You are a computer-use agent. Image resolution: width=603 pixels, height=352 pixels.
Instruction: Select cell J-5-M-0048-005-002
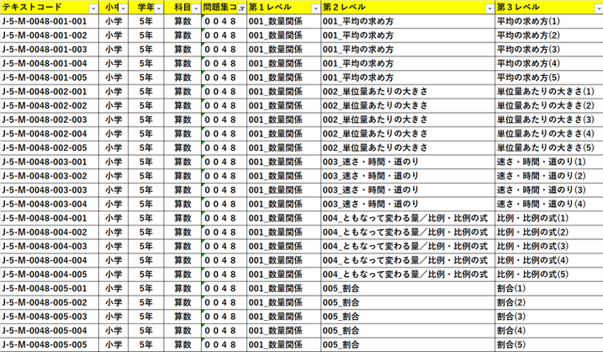coord(50,302)
